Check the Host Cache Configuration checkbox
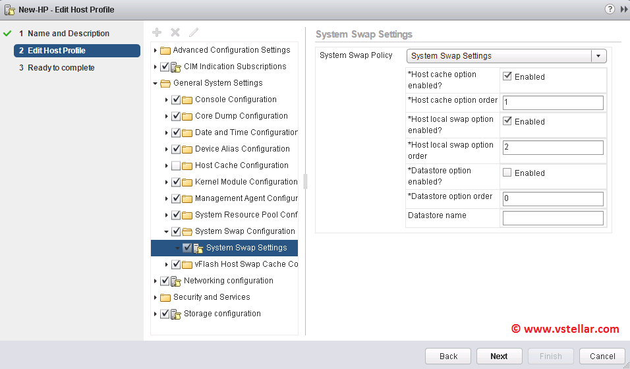 [x=176, y=165]
